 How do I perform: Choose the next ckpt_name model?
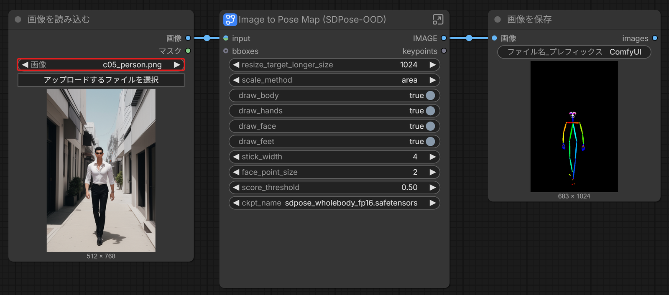pos(433,203)
